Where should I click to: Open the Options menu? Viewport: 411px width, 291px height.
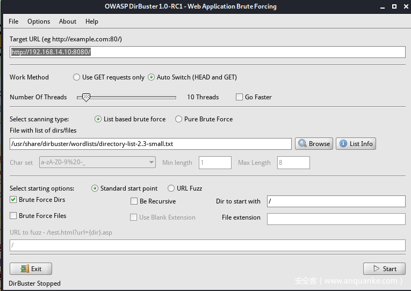click(x=39, y=21)
